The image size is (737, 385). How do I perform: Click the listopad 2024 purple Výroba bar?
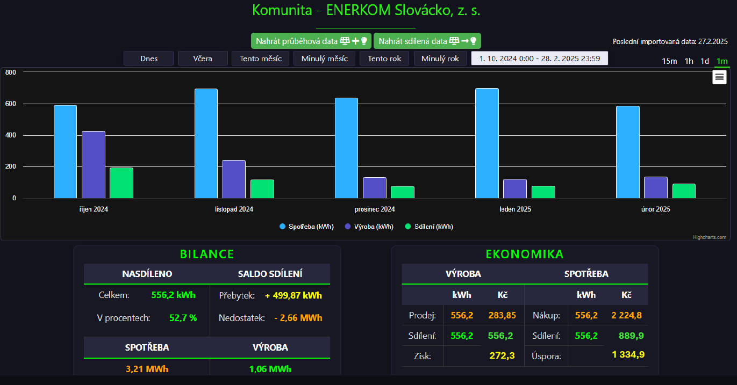click(x=234, y=179)
